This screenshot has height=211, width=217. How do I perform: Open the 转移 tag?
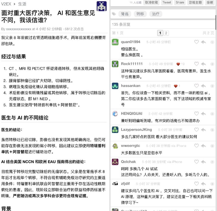pos(140,14)
